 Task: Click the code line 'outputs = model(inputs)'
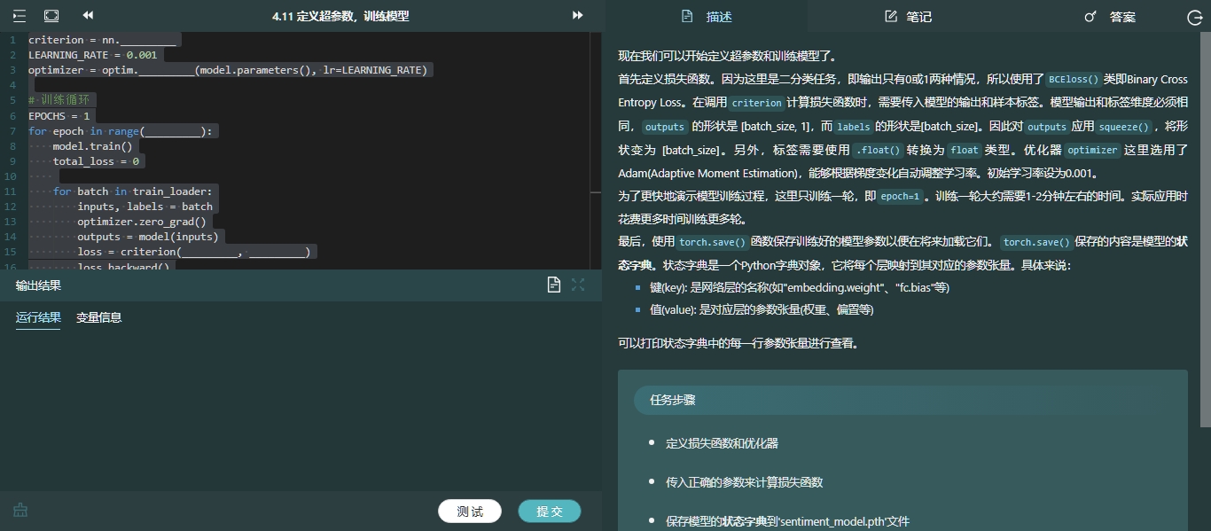tap(147, 237)
